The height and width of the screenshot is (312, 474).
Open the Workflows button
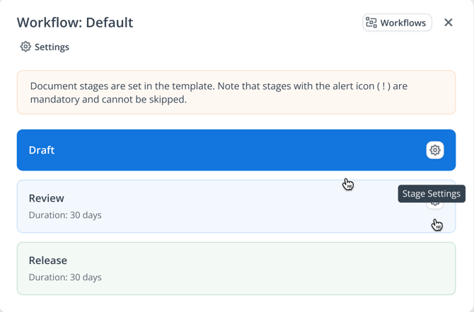click(397, 23)
